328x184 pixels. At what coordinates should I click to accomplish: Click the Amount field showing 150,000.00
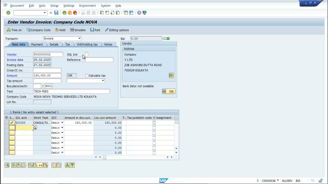click(47, 76)
